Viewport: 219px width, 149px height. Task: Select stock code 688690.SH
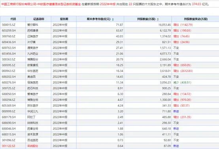click(9, 123)
